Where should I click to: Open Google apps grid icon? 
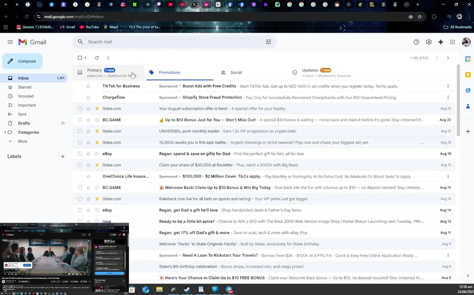point(453,42)
